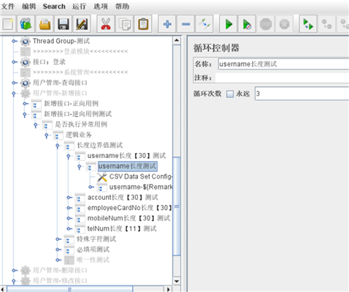Click the Thread Group-测试 gear icon
Viewport: 349px width, 292px height.
click(26, 41)
